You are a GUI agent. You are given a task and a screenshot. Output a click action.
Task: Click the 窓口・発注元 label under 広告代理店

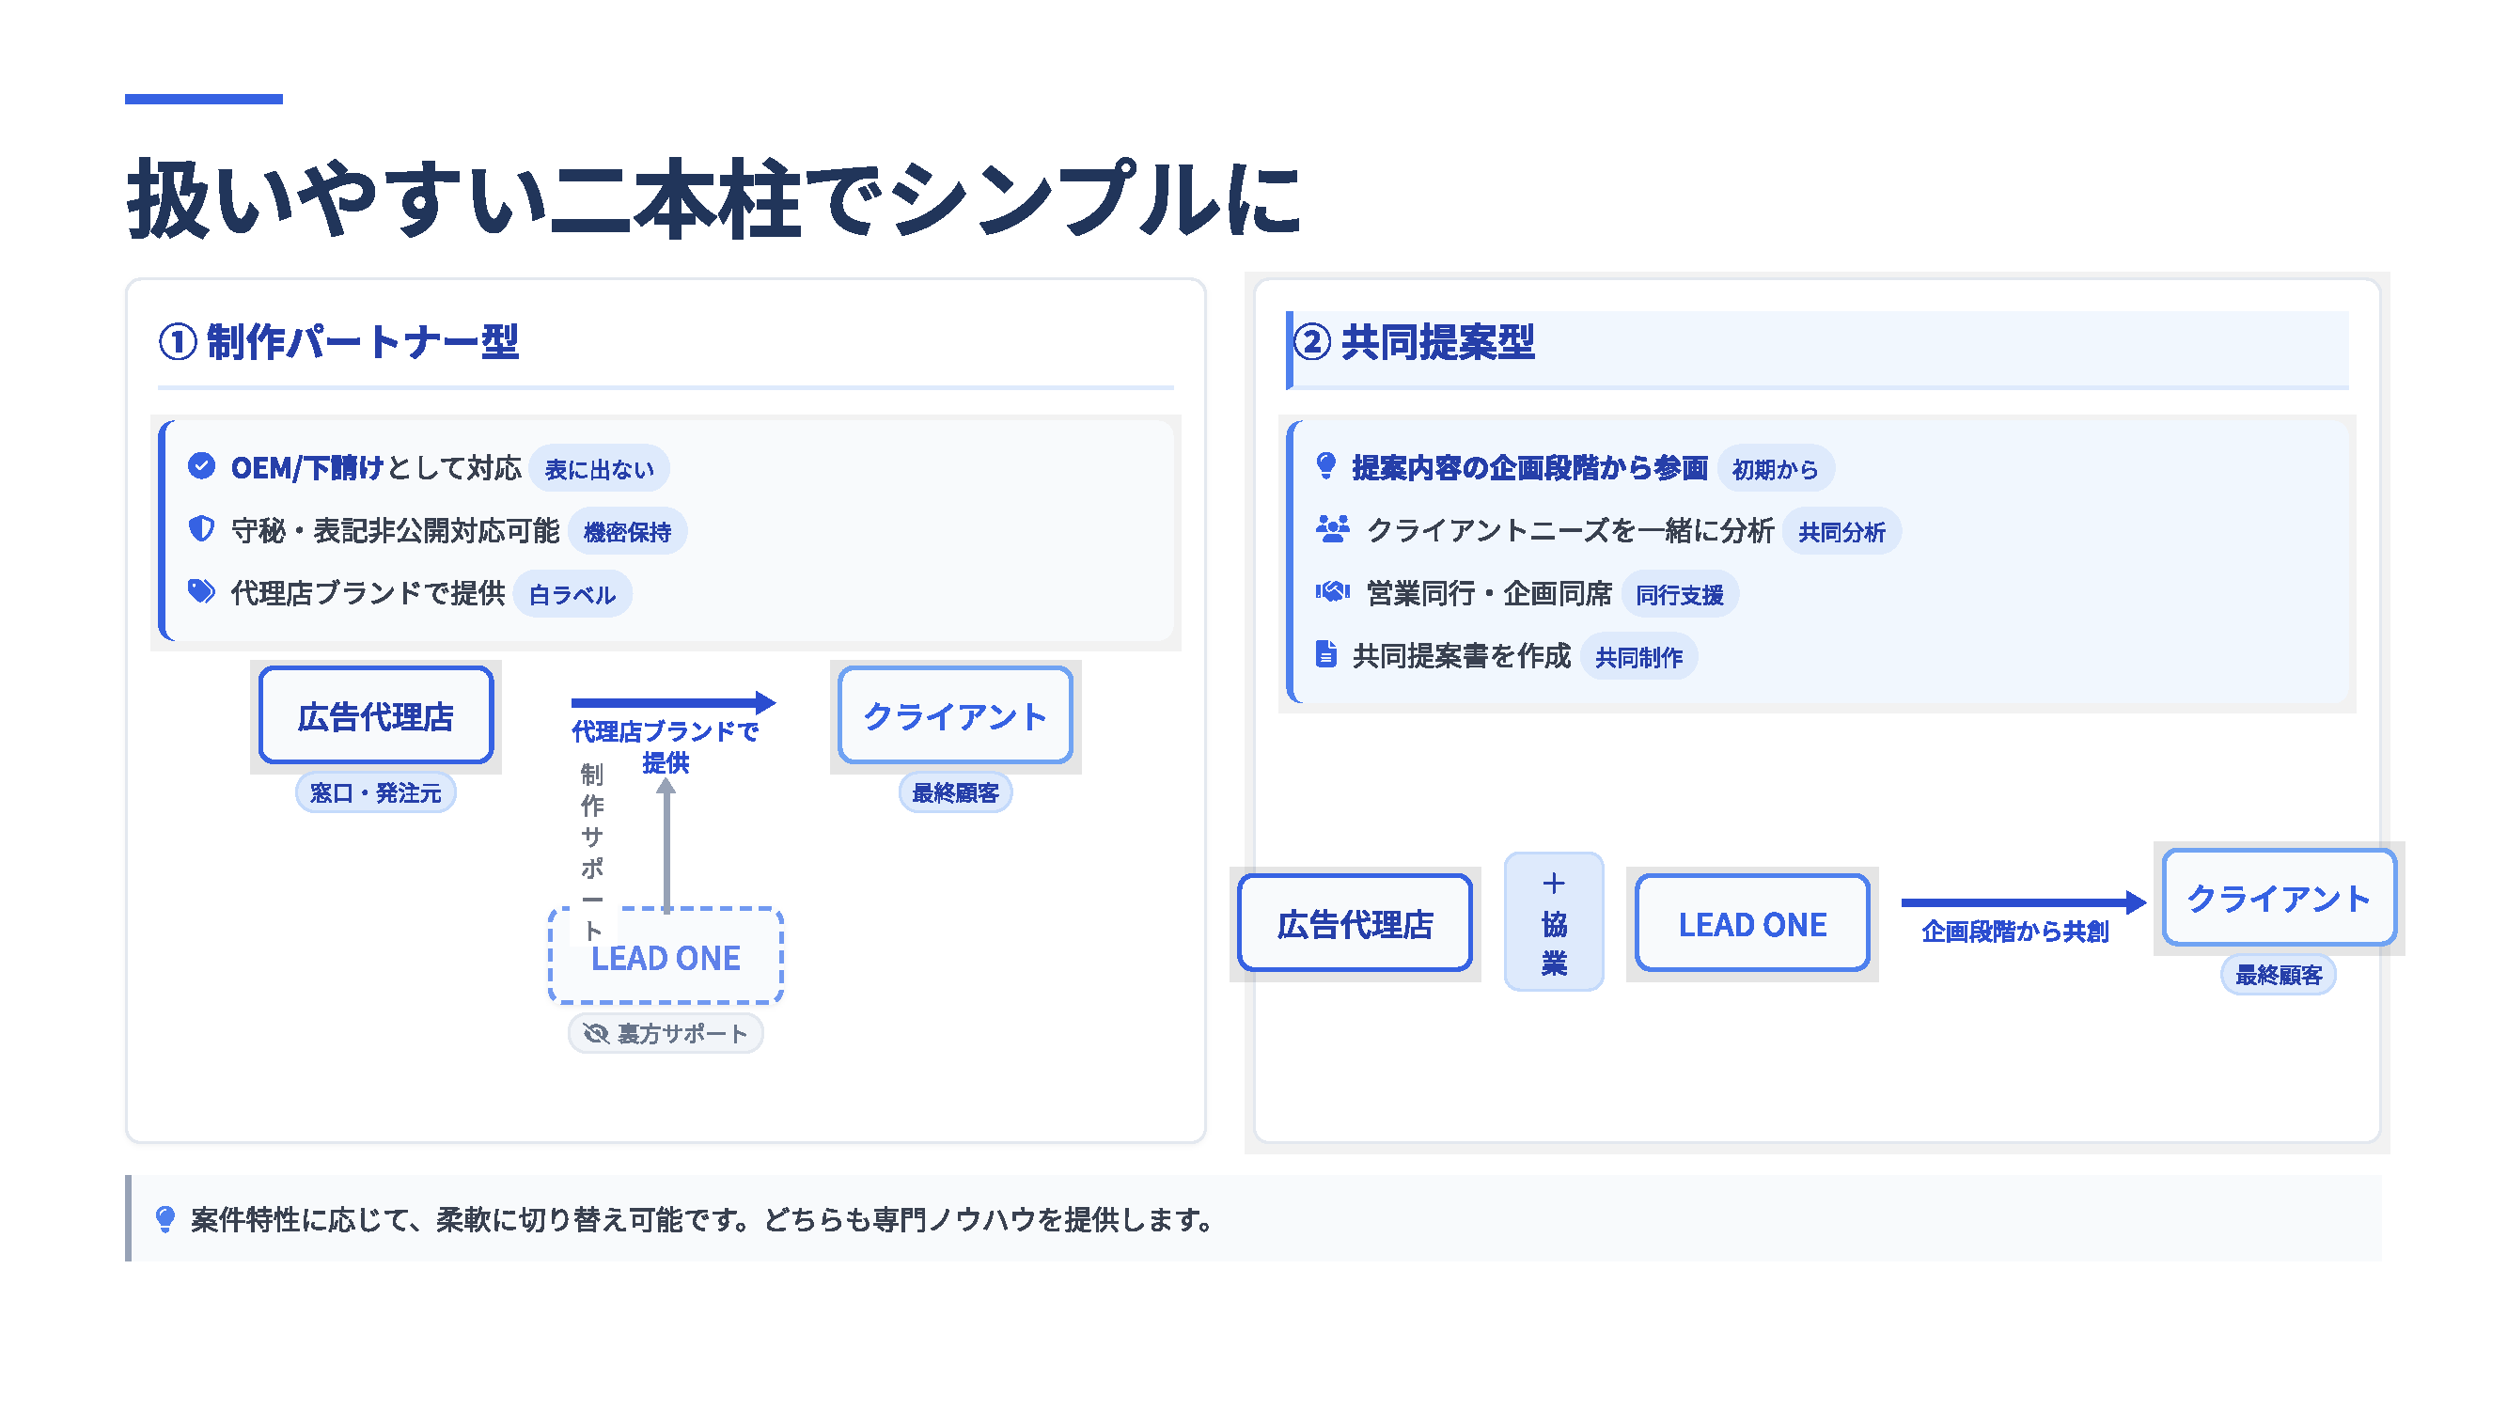(375, 793)
